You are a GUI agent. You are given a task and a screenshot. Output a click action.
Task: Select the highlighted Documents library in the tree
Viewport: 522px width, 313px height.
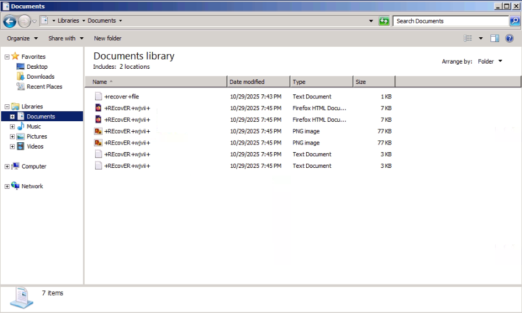point(41,117)
